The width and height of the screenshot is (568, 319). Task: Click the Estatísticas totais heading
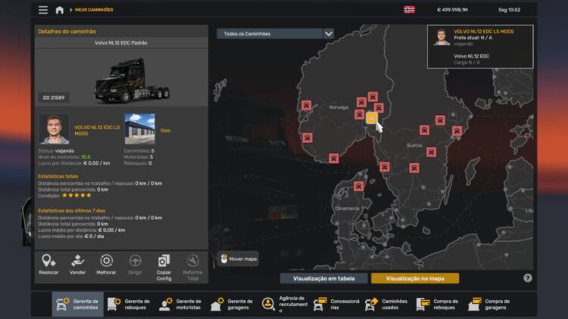[58, 176]
